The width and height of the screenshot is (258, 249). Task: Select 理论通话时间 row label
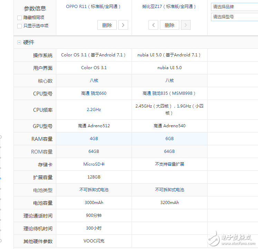click(x=38, y=216)
